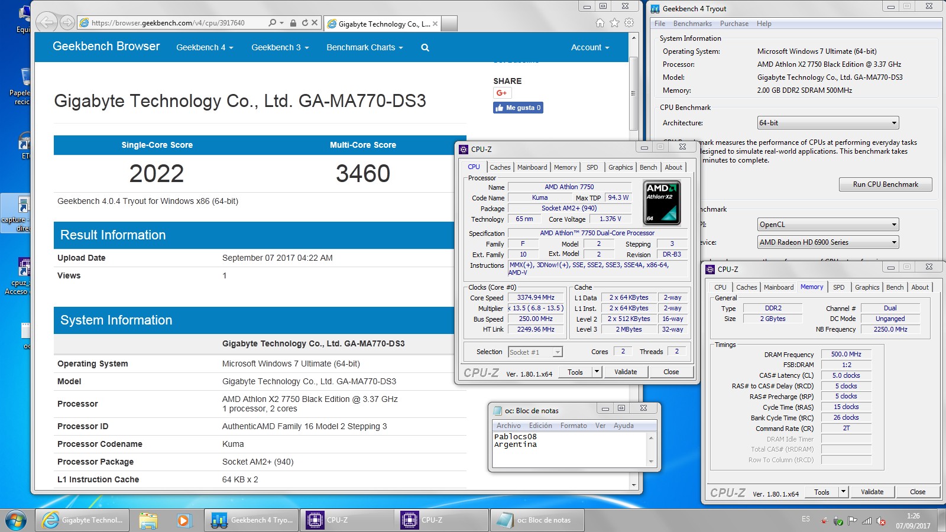Viewport: 946px width, 532px height.
Task: Open the Geekbench 3 dropdown menu
Action: (x=280, y=47)
